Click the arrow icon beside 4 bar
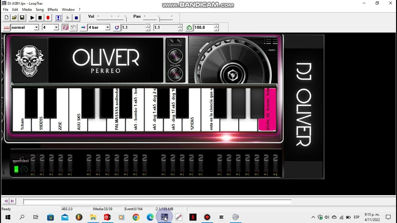Viewport: 397px width, 223px height. (x=83, y=28)
